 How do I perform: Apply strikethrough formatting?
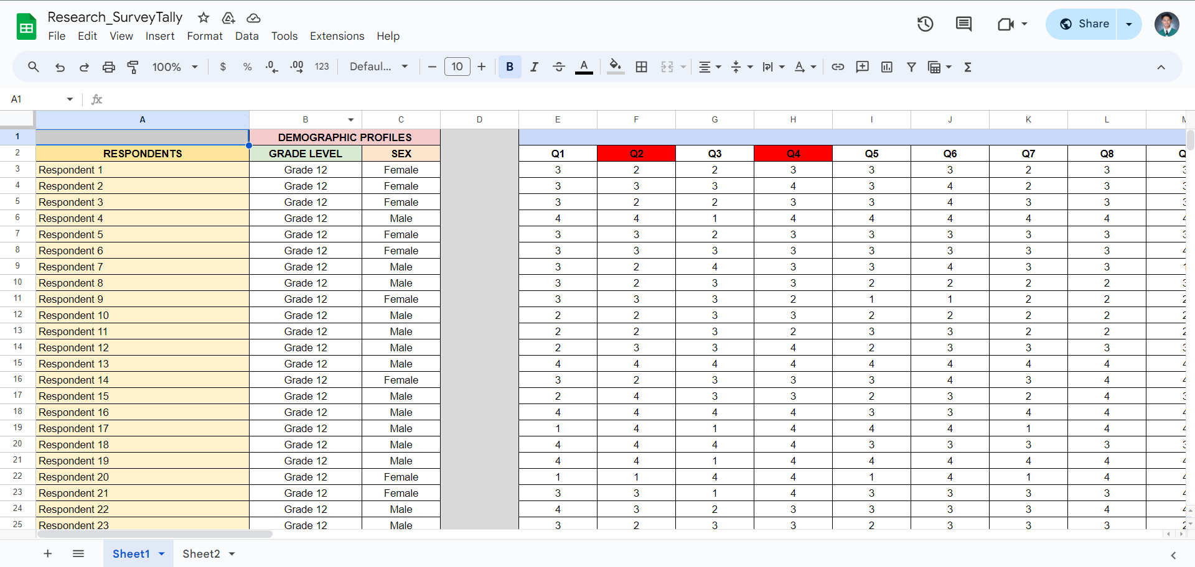point(559,67)
